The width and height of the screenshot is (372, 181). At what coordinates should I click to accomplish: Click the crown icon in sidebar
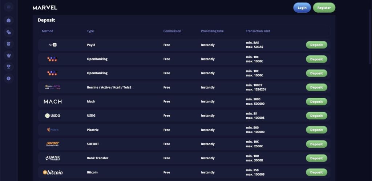click(x=9, y=55)
